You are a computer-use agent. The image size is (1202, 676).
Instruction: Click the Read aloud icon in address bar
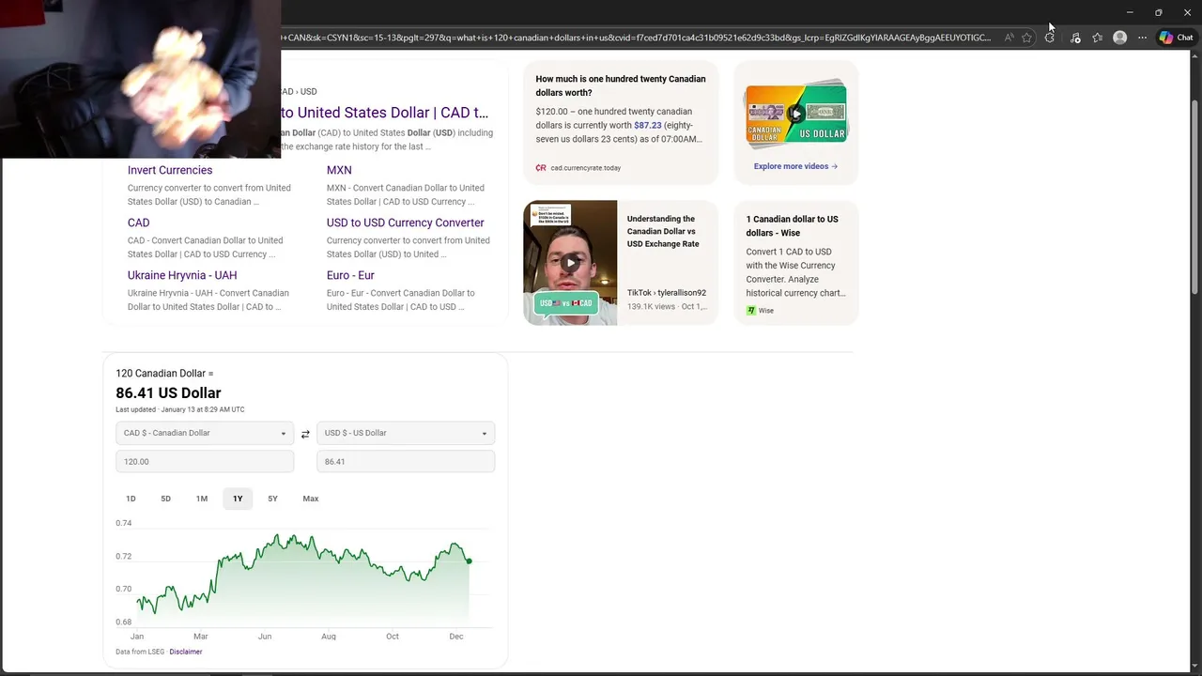pos(1009,38)
